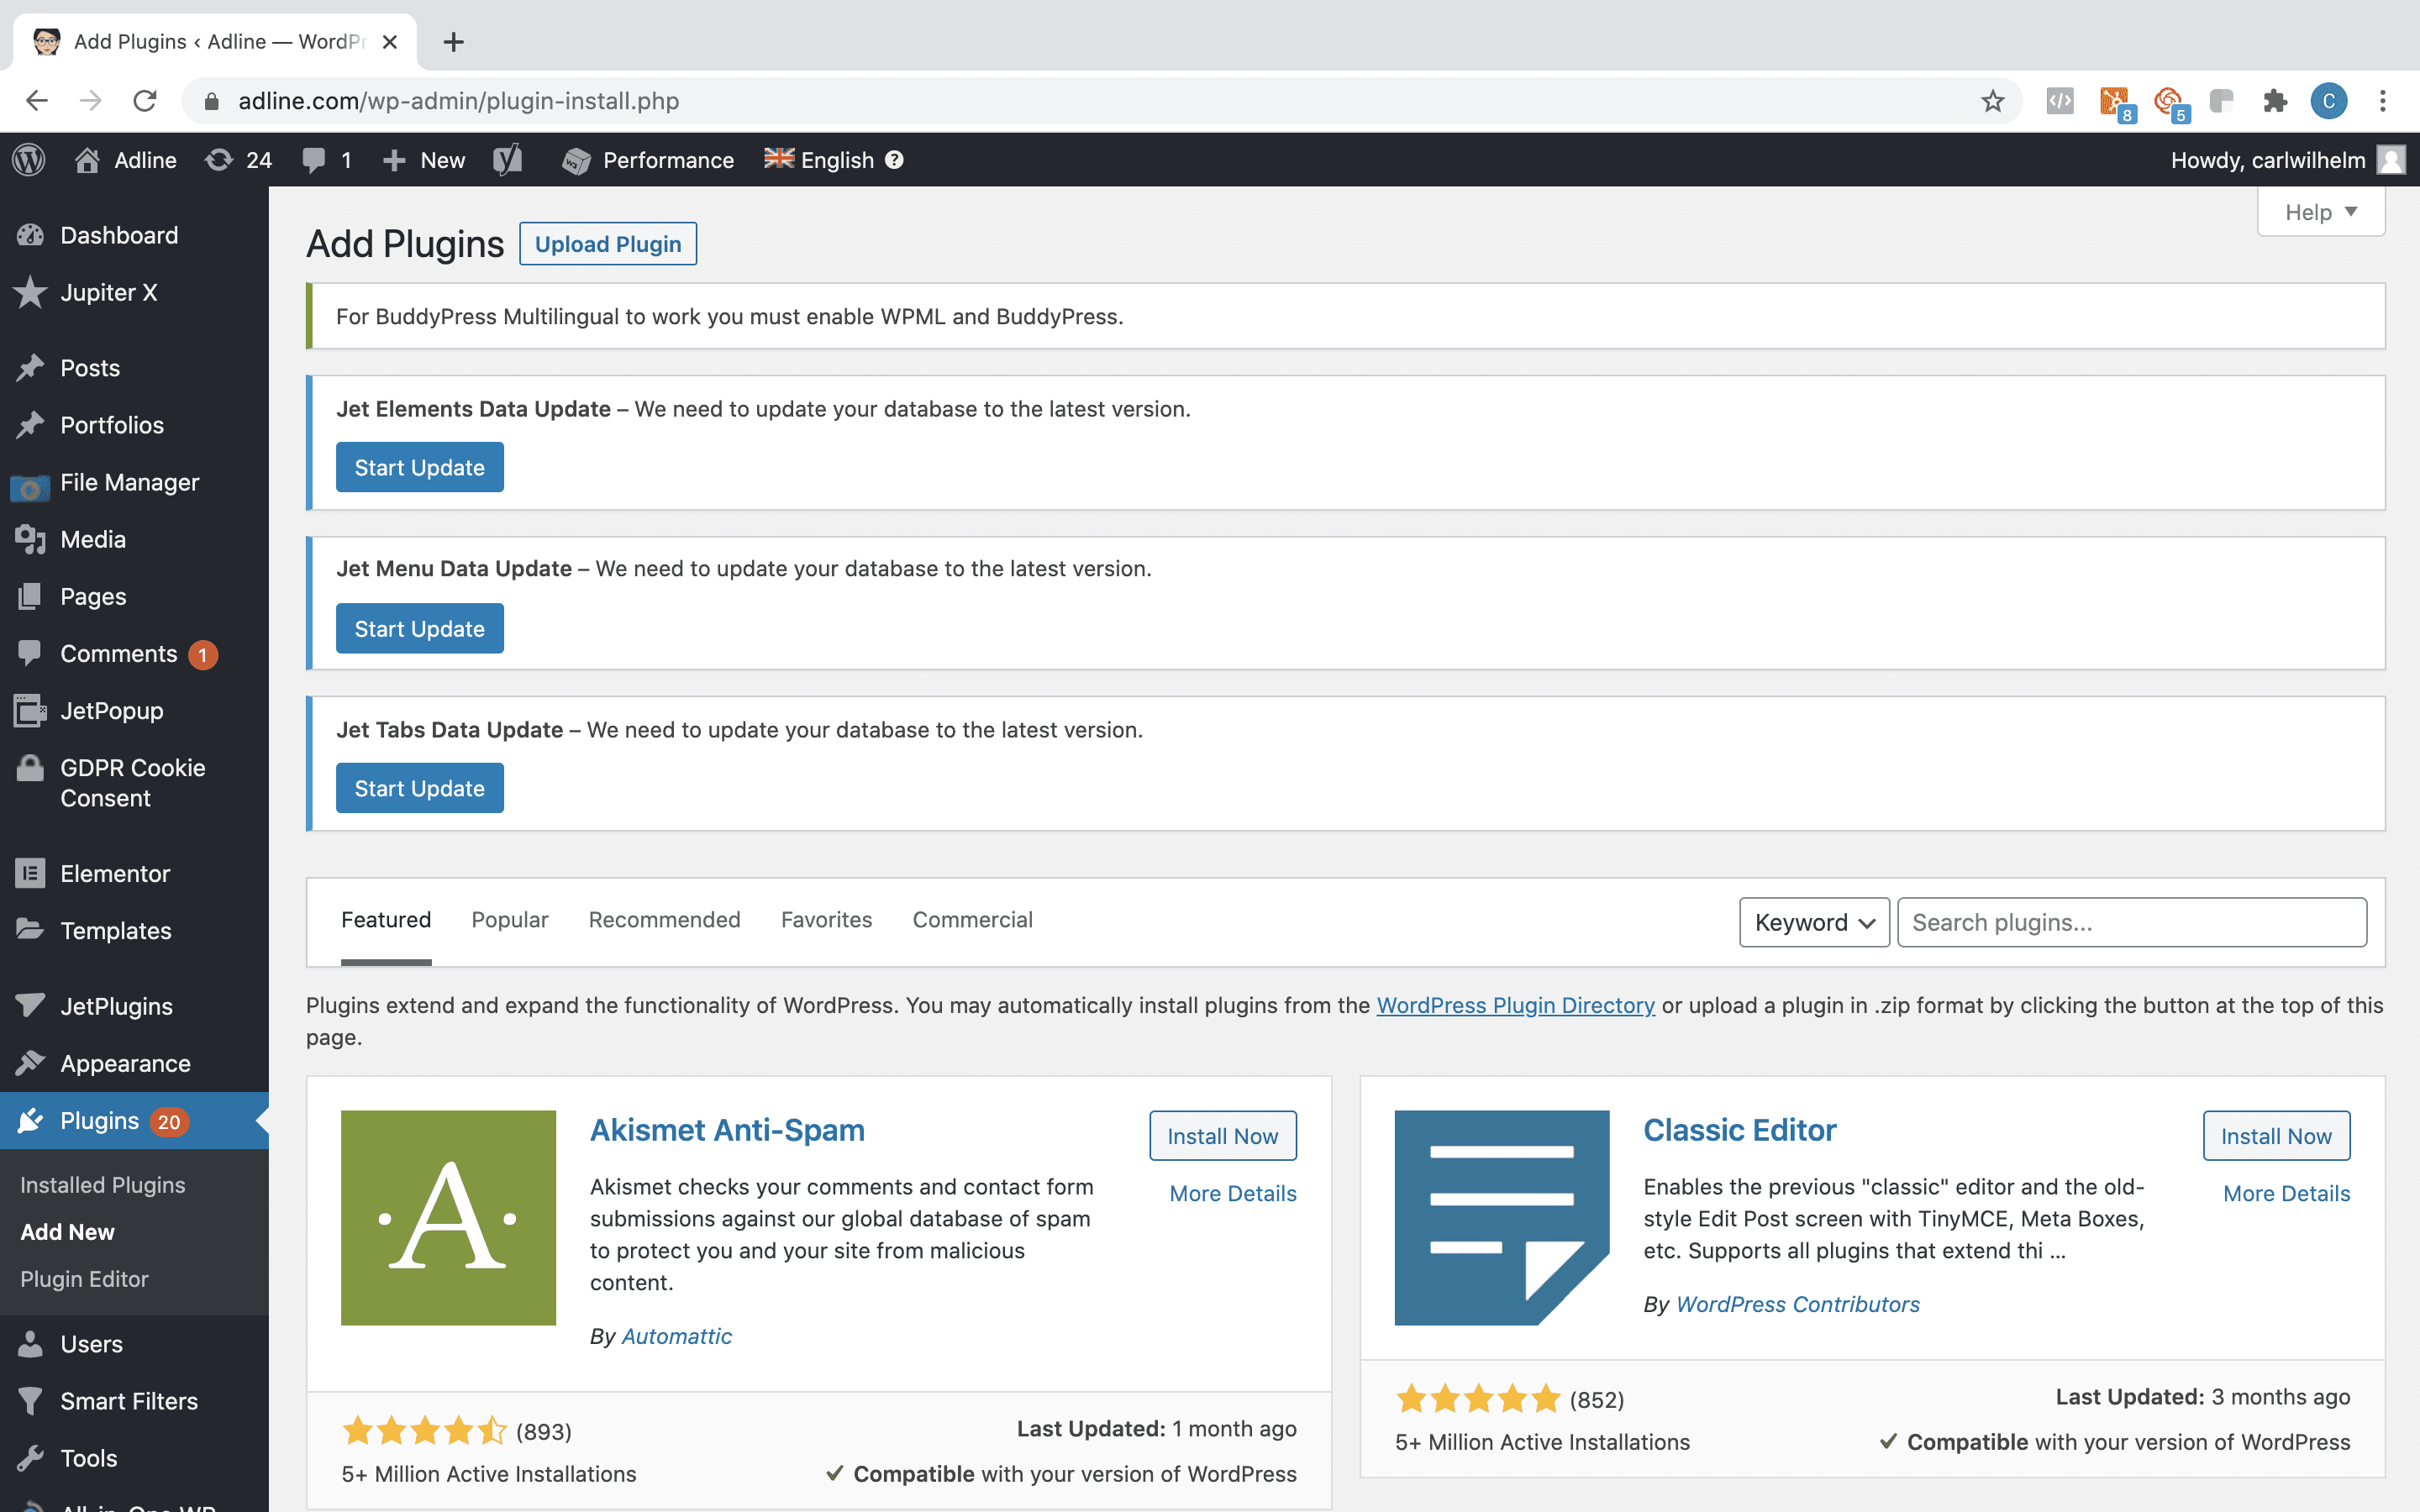Viewport: 2420px width, 1512px height.
Task: Click browser back arrow
Action: (37, 101)
